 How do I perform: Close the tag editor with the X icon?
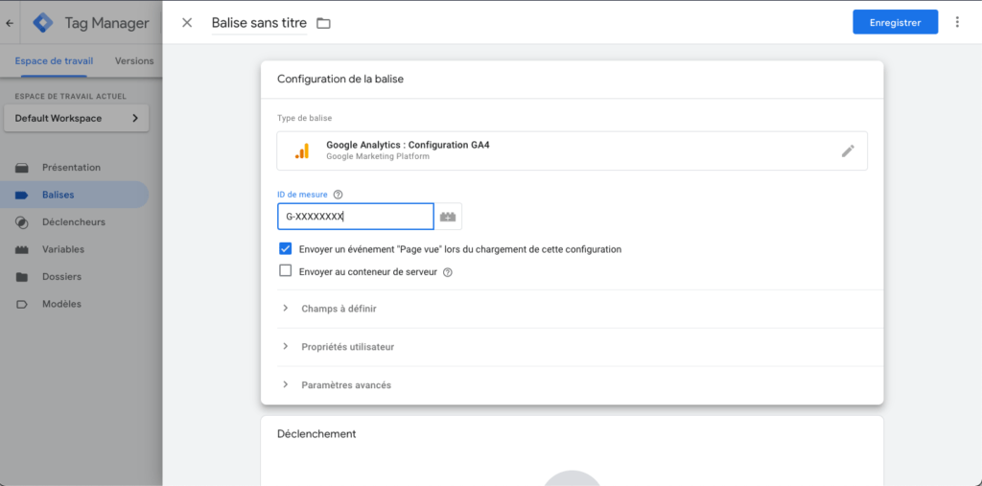click(x=187, y=23)
